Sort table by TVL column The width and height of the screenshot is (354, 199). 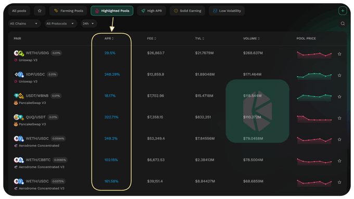pos(199,39)
